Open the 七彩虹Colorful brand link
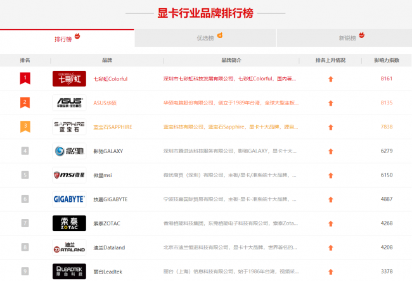The height and width of the screenshot is (281, 412). coord(110,79)
